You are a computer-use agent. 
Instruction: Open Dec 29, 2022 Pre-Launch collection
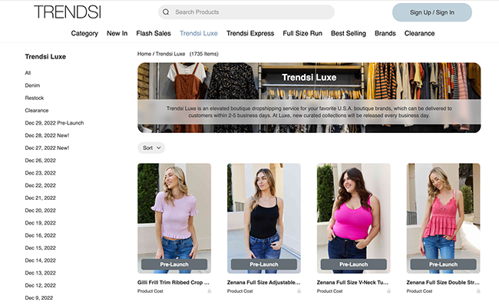tap(55, 123)
